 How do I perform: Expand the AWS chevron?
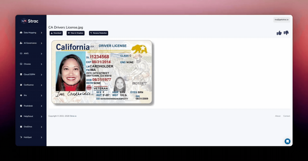click(41, 54)
